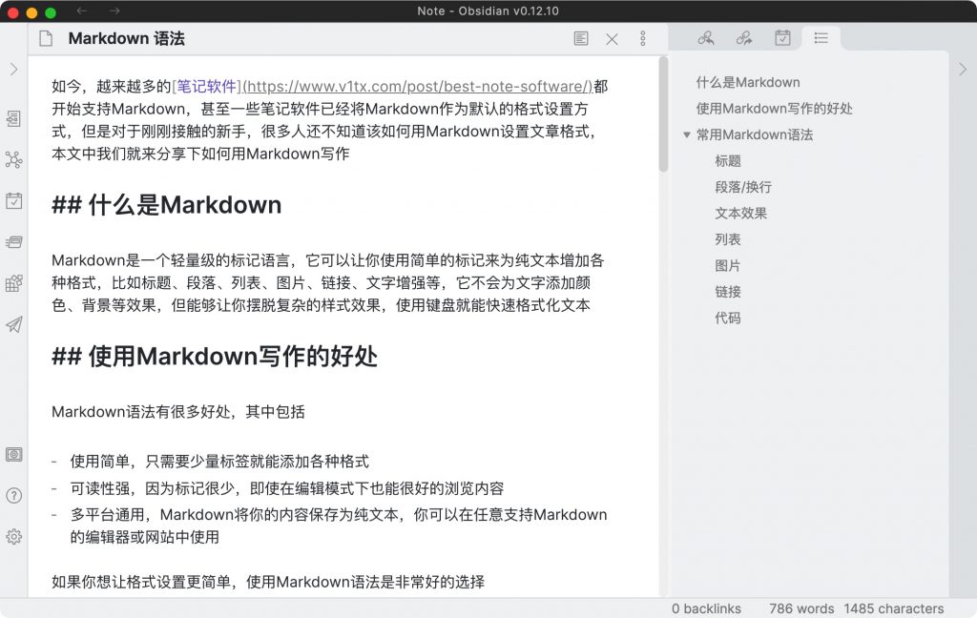
Task: Click '1485 characters' in the status bar
Action: (893, 608)
